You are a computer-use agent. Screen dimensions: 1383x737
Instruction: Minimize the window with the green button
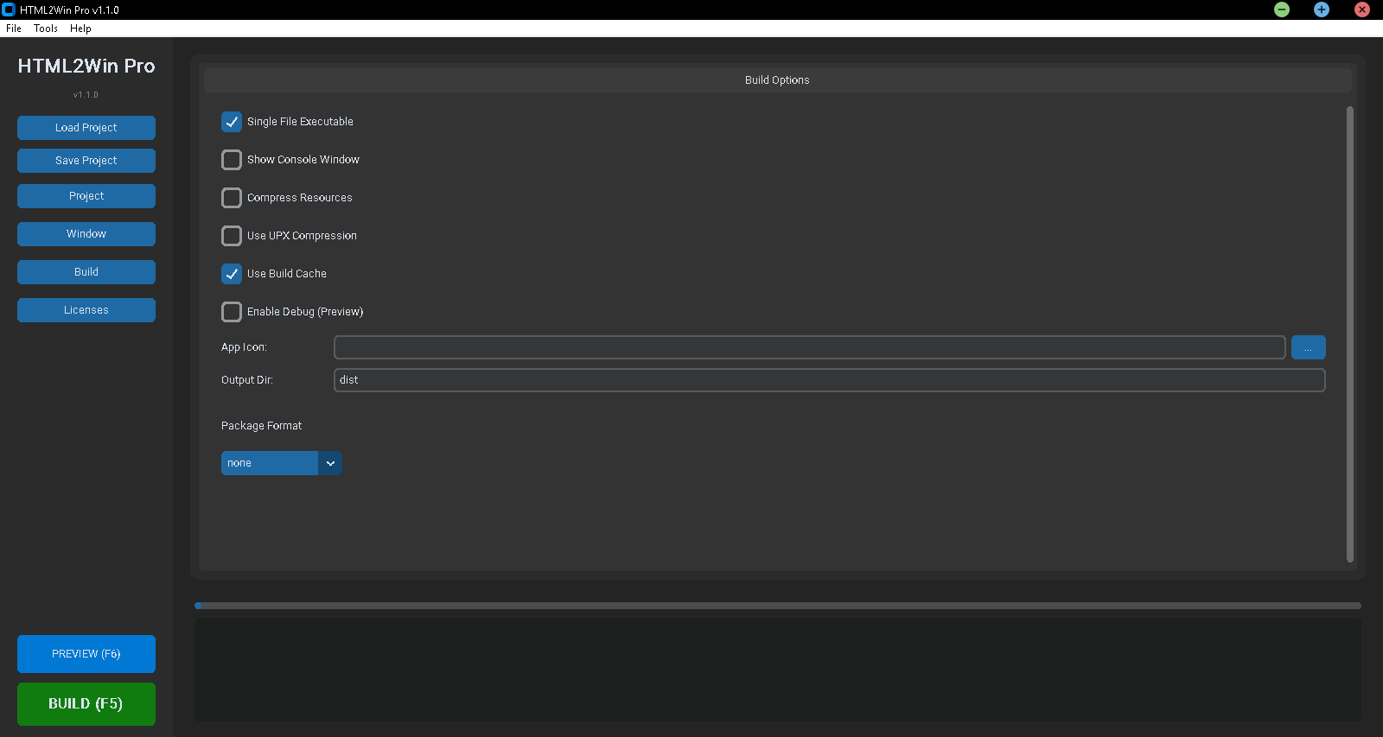click(x=1282, y=10)
